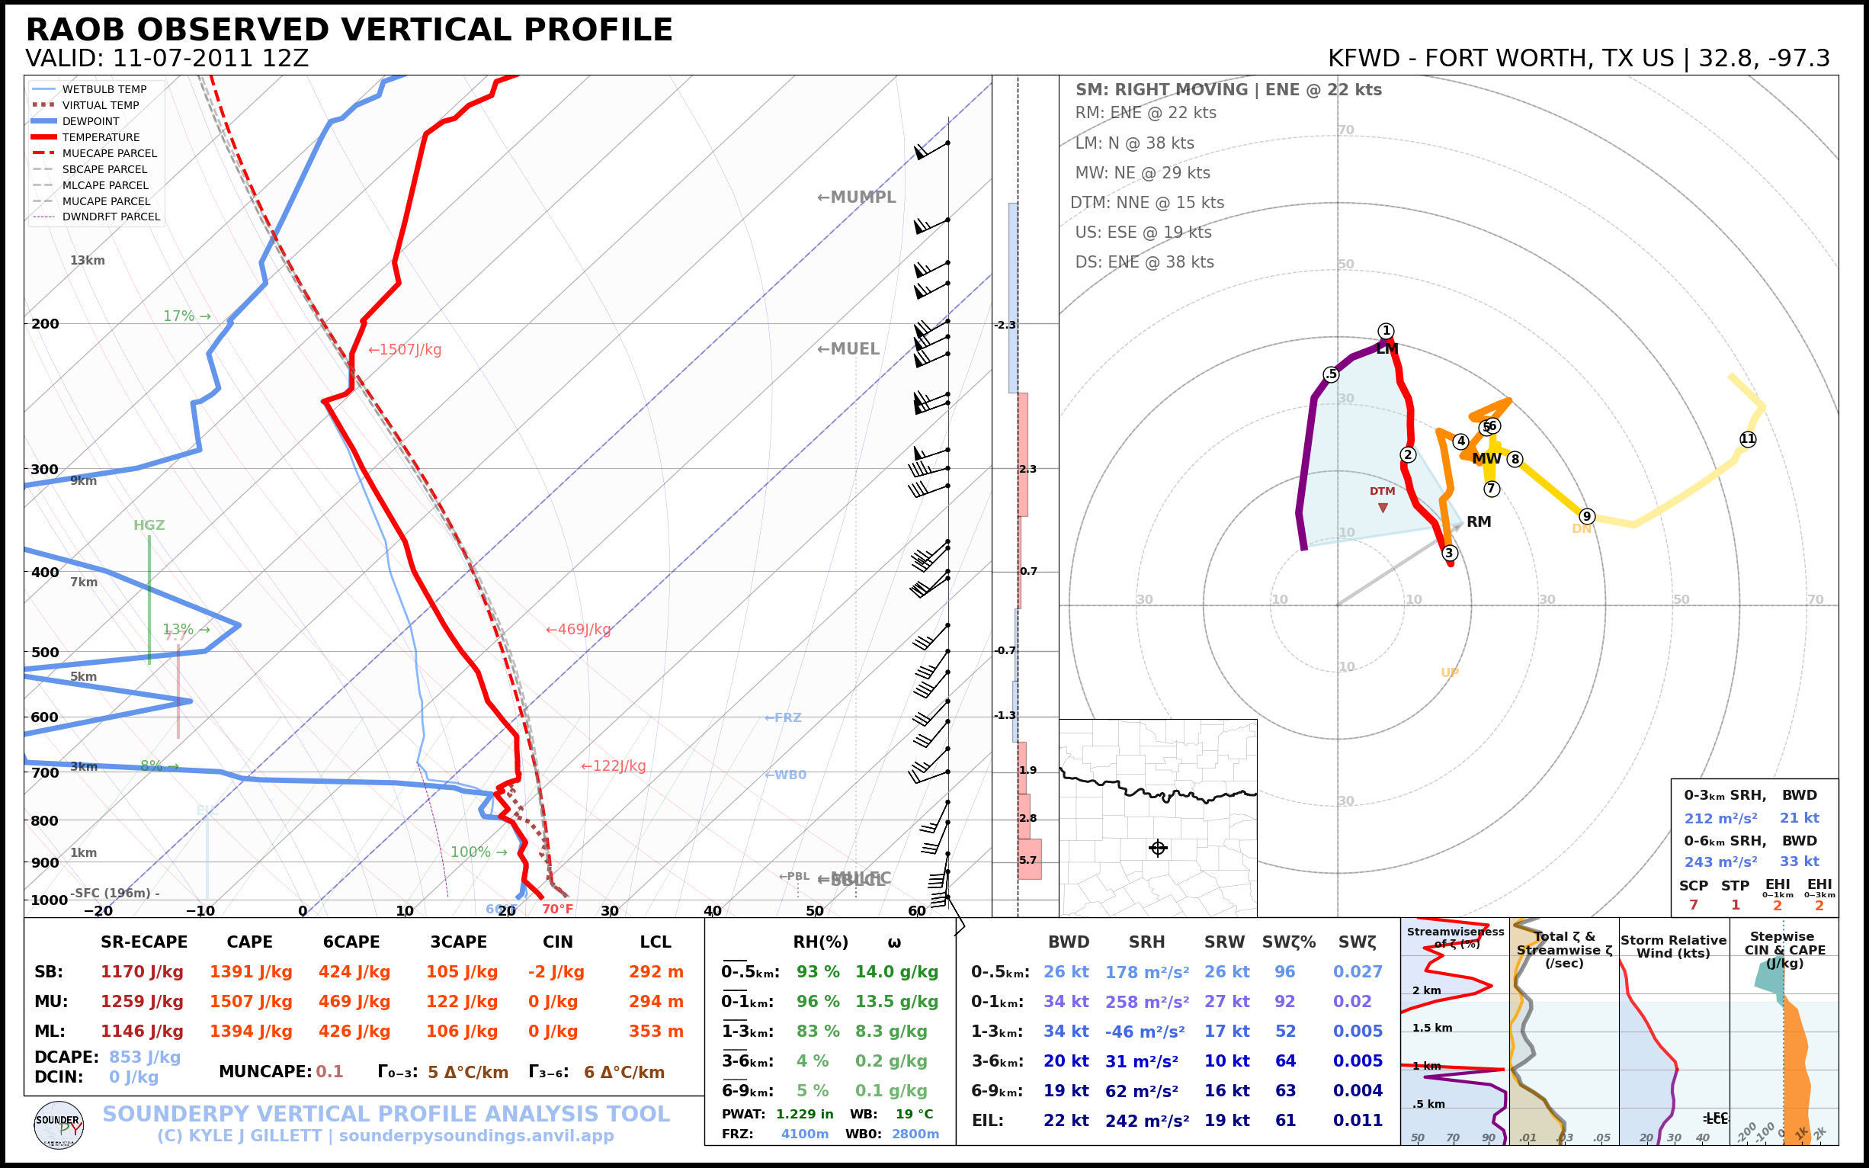Click hodograph height marker 3
The image size is (1869, 1168).
tap(1450, 552)
